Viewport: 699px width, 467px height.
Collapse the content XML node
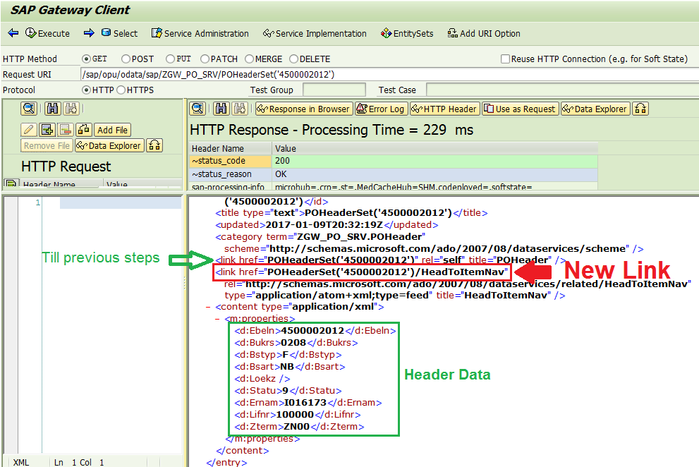coord(209,307)
